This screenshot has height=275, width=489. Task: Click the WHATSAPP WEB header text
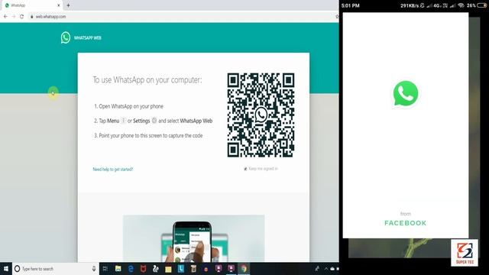click(88, 37)
